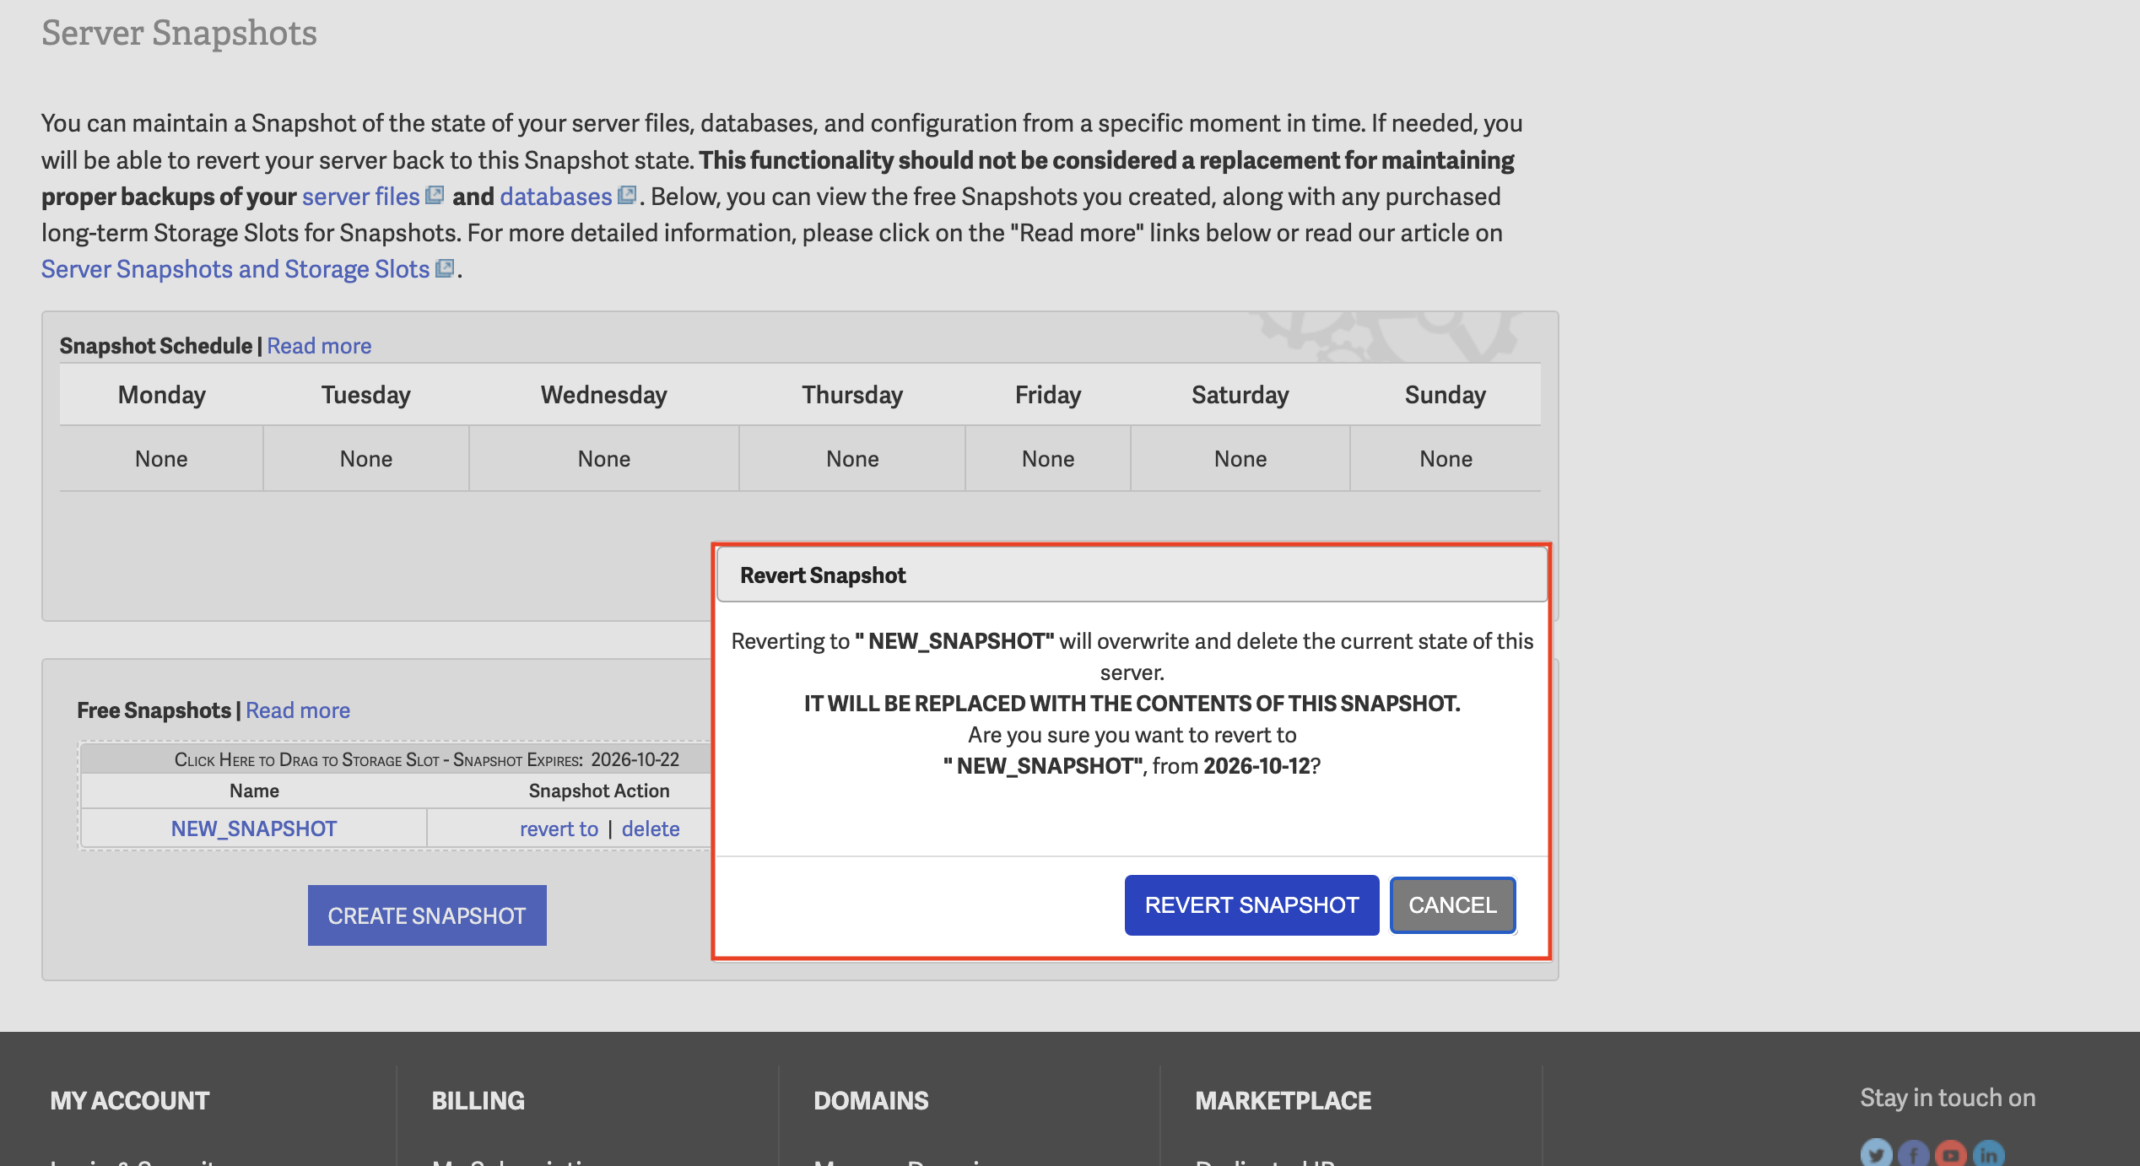Click the MY ACCOUNT footer heading
The width and height of the screenshot is (2140, 1166).
(x=129, y=1100)
